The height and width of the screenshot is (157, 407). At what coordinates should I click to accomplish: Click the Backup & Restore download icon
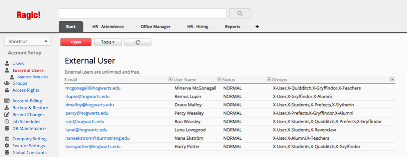pyautogui.click(x=7, y=108)
